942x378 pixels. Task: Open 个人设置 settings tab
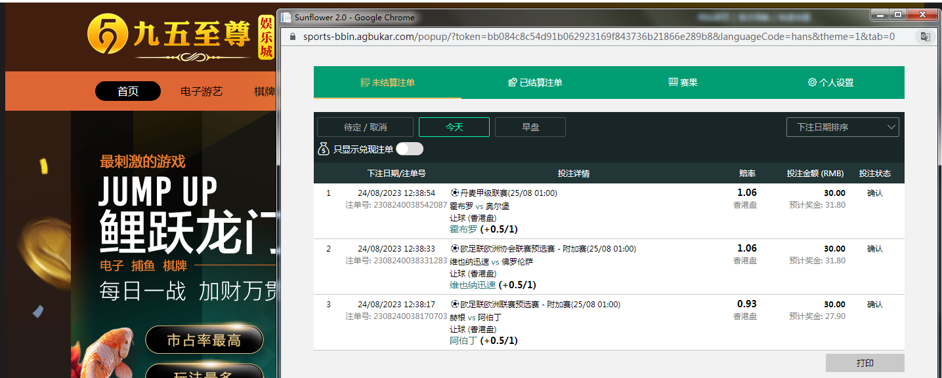(830, 83)
